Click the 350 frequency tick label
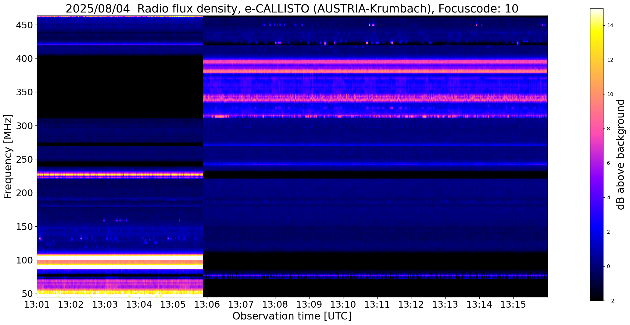 click(x=24, y=92)
